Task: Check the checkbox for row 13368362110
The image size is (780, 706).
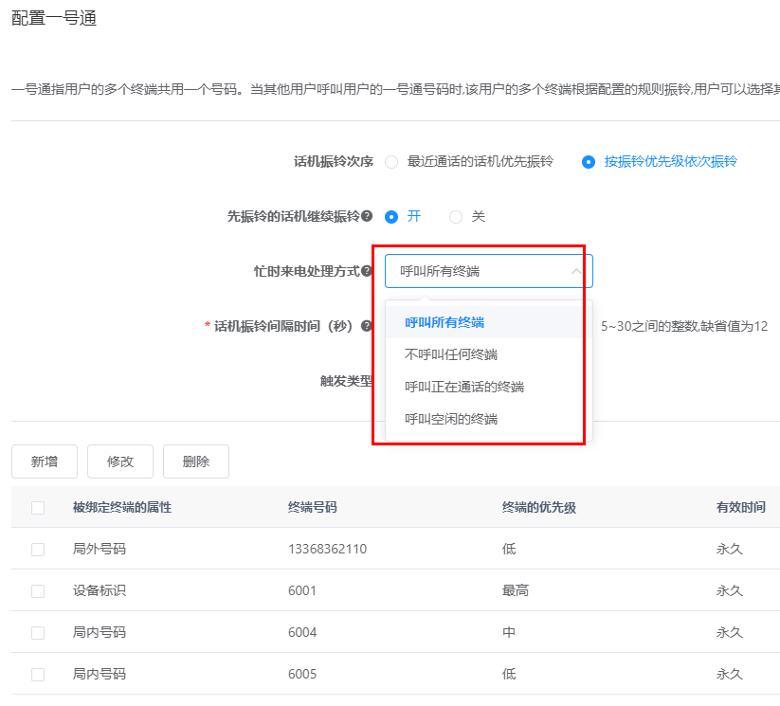Action: click(x=38, y=549)
